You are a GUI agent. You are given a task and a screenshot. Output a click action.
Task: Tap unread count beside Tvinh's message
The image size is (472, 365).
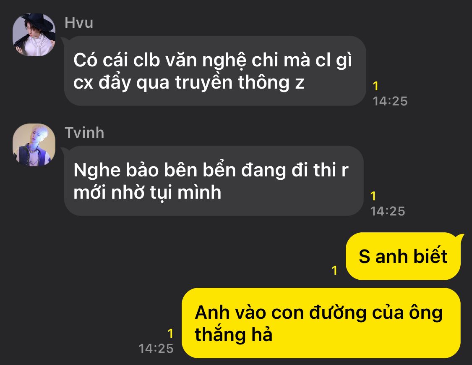pos(373,196)
